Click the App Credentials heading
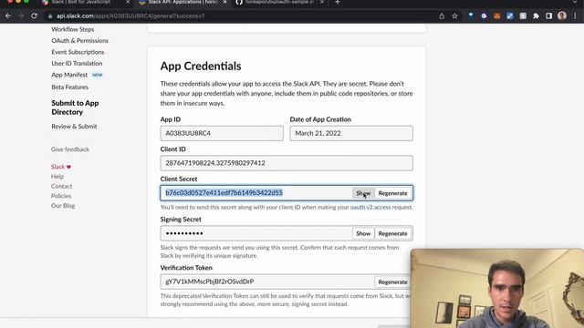 point(201,66)
